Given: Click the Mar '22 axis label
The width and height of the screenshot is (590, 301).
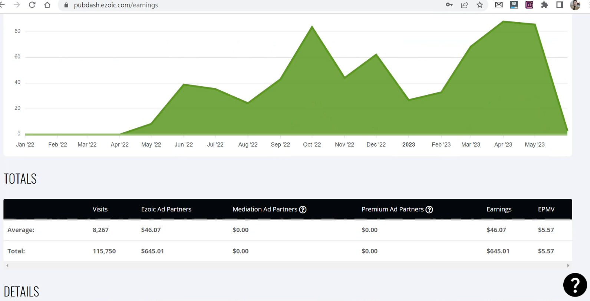Looking at the screenshot, I should [87, 144].
